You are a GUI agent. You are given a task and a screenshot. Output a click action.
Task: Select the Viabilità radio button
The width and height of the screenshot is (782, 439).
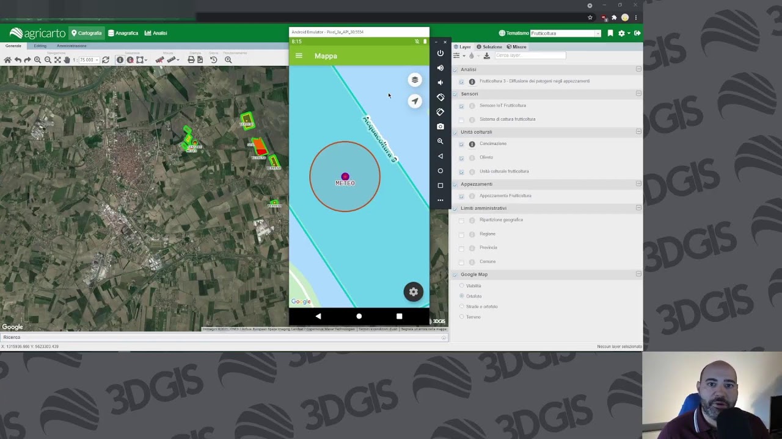461,285
